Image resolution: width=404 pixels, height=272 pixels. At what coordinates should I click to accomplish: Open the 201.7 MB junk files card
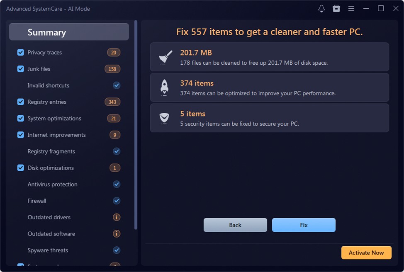click(270, 57)
